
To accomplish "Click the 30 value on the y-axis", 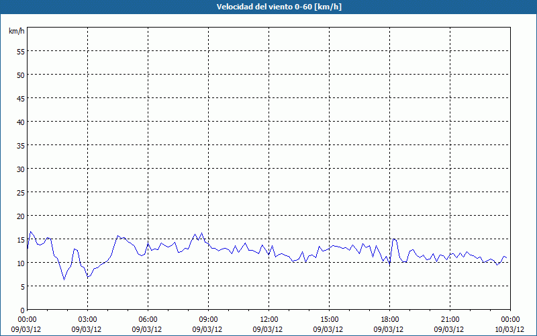I will coord(21,169).
